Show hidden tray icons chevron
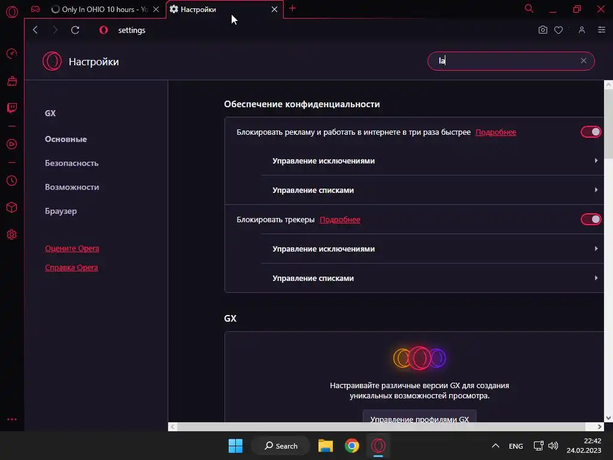613x460 pixels. pos(495,446)
